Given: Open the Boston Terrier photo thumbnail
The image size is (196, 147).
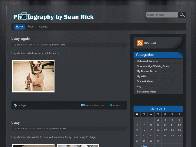Looking at the screenshot, I should 33,76.
